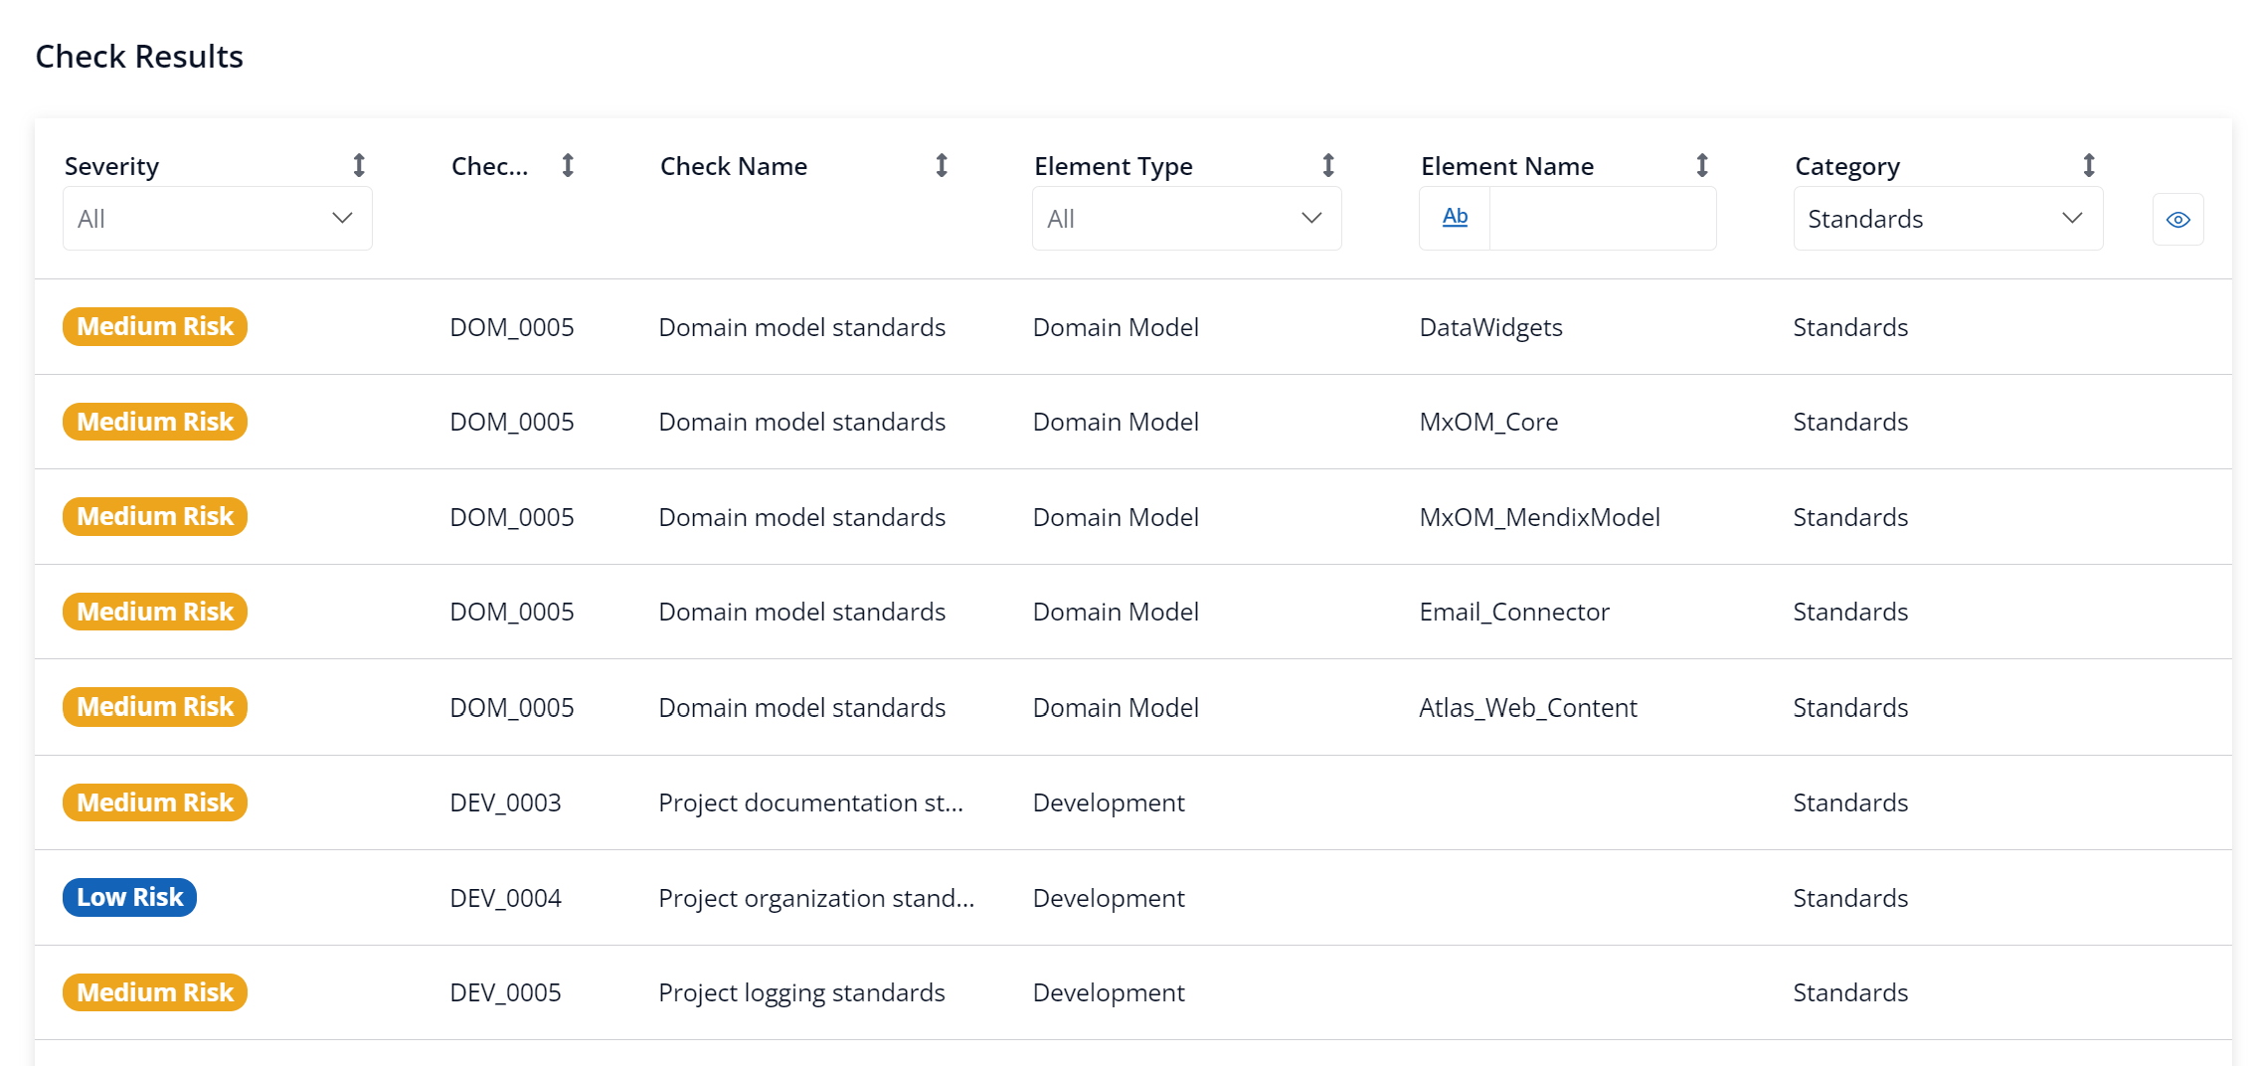
Task: Sort by Element Type column icon
Action: click(x=1328, y=166)
